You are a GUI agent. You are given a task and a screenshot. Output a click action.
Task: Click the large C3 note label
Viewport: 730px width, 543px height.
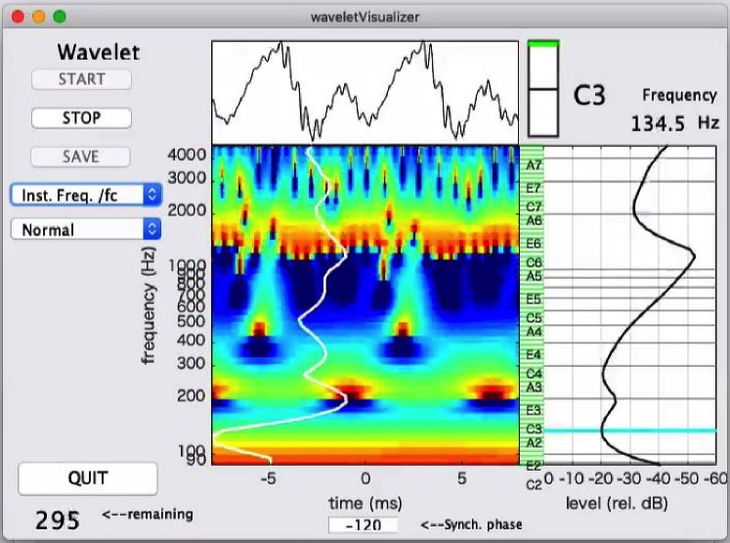(589, 96)
